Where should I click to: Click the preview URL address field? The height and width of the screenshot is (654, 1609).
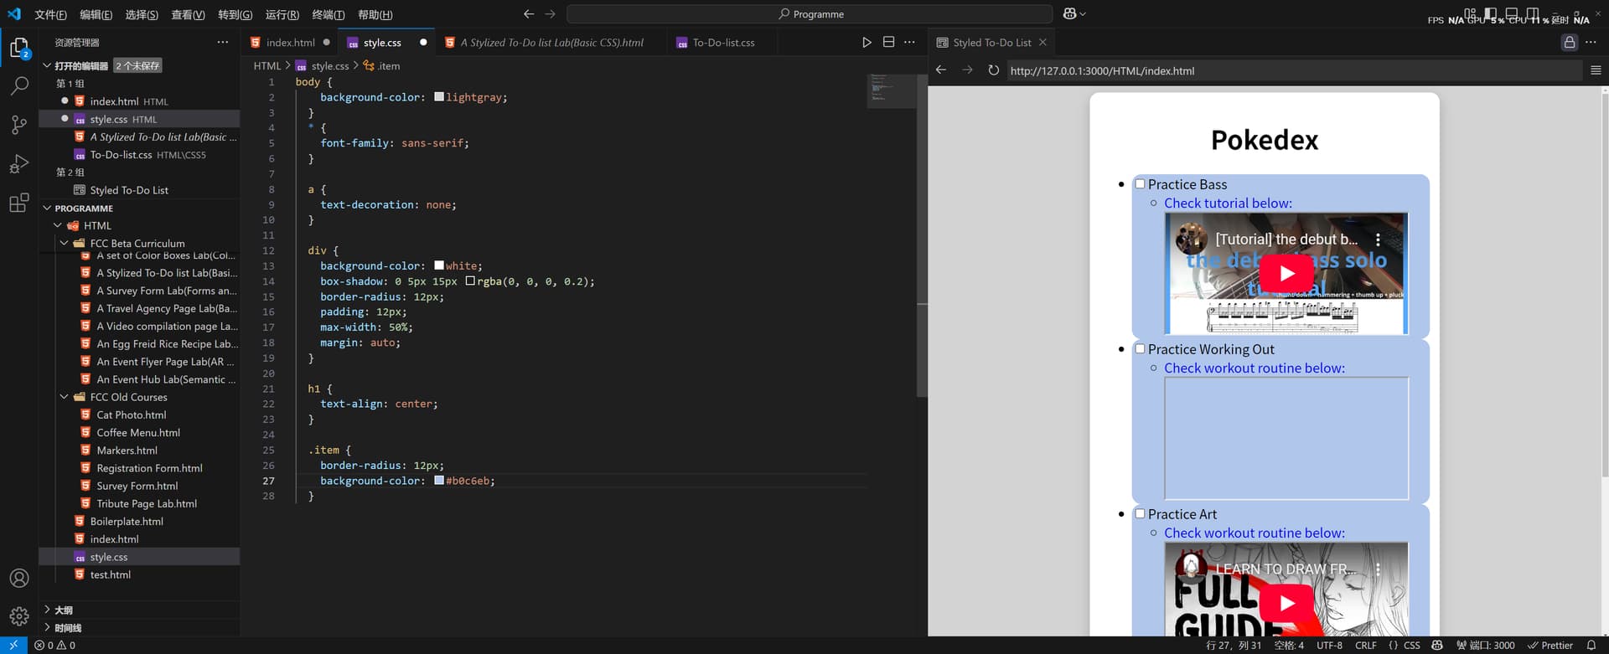tap(1293, 70)
